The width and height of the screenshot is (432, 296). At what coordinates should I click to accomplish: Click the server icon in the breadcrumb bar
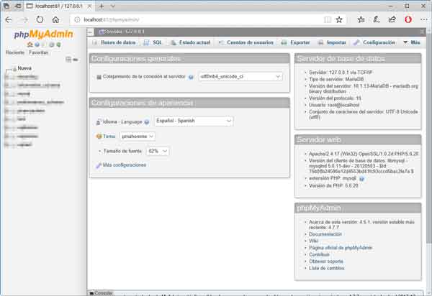pyautogui.click(x=102, y=32)
